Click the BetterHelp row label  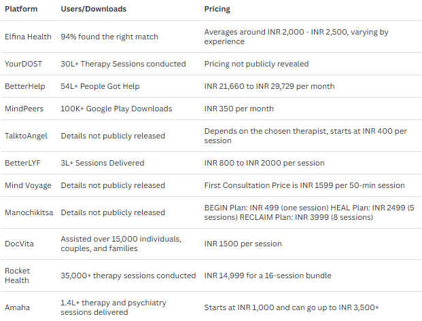[x=25, y=86]
